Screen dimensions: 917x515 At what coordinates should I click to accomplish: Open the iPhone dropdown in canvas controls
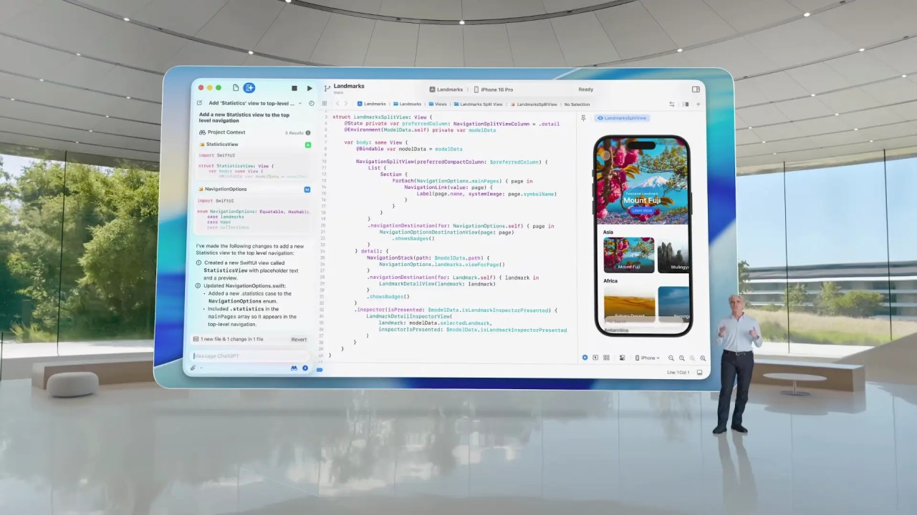click(648, 358)
